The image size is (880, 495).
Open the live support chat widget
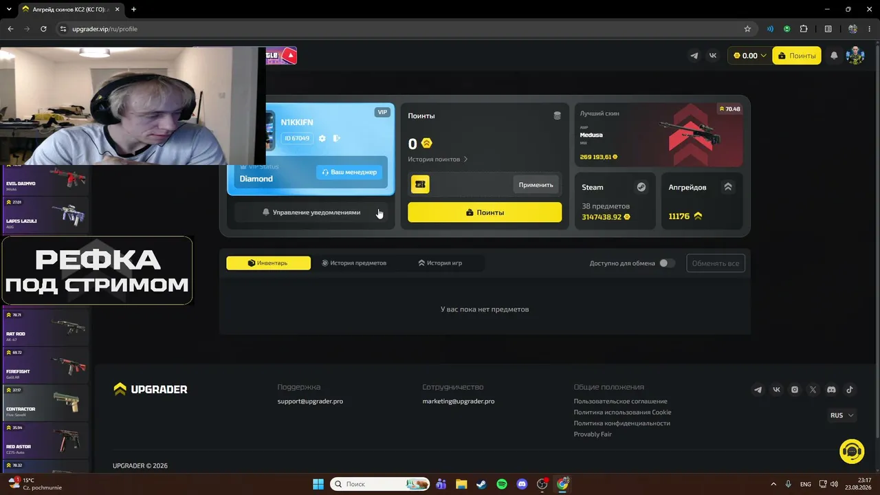click(852, 451)
